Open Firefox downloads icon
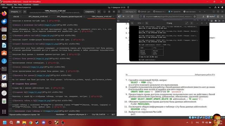The image size is (225, 126). [x=203, y=16]
